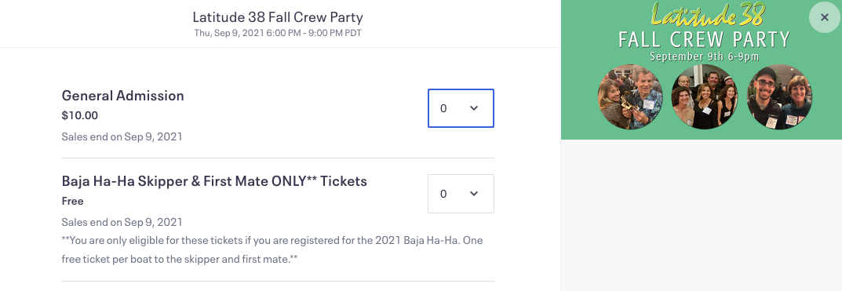Click the General Admission ticket heading

123,96
